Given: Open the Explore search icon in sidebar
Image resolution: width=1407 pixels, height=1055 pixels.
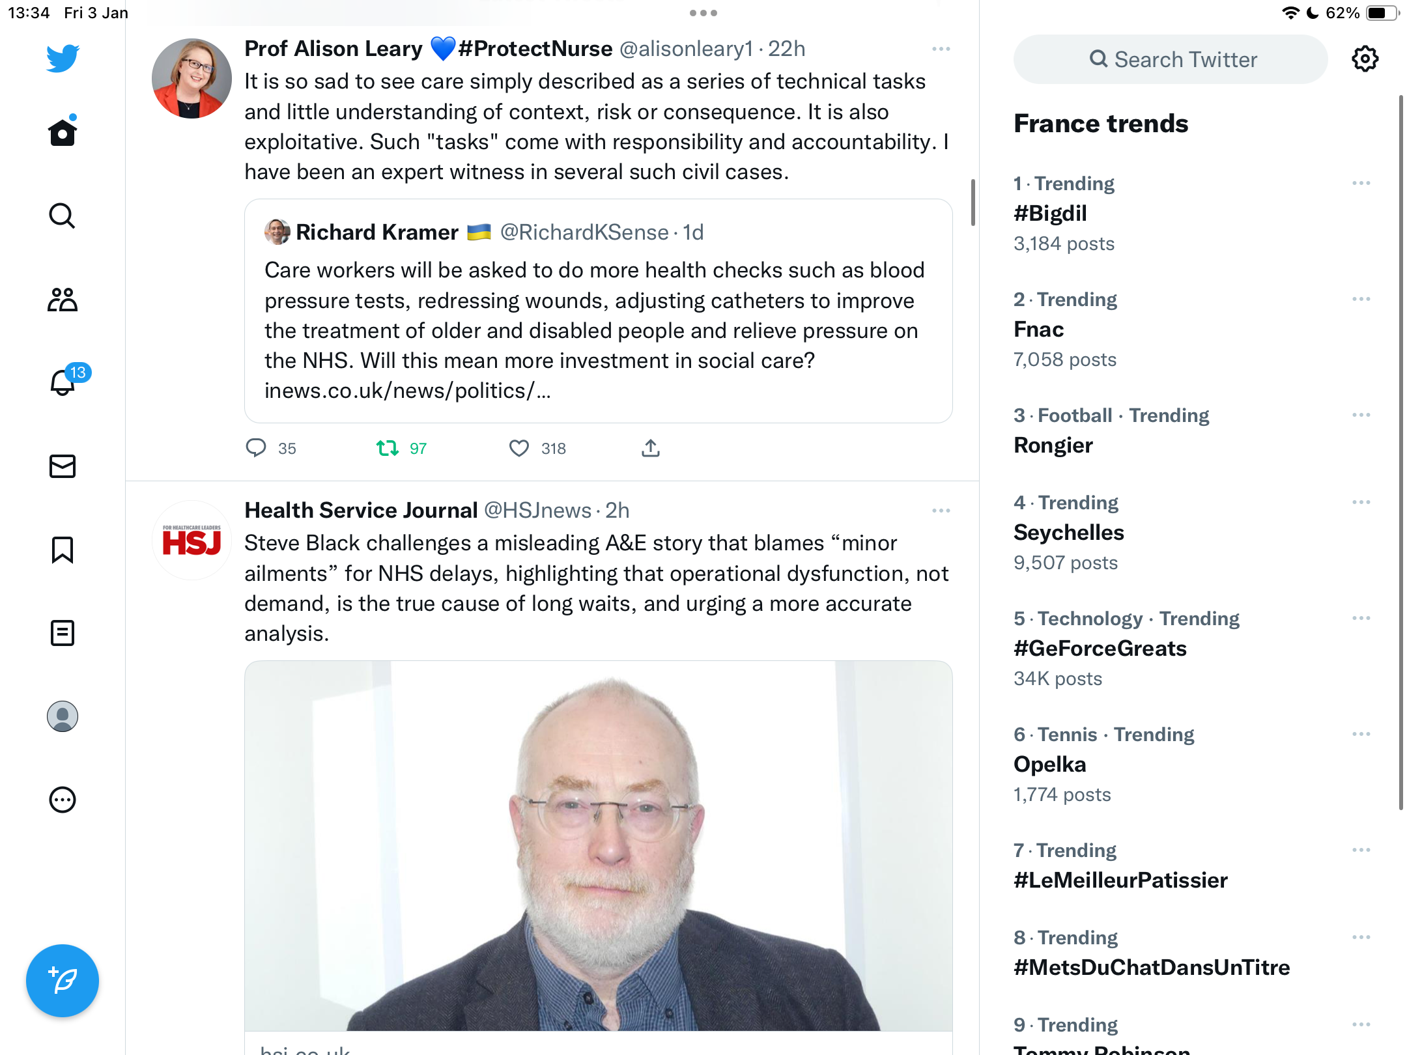Looking at the screenshot, I should [63, 216].
